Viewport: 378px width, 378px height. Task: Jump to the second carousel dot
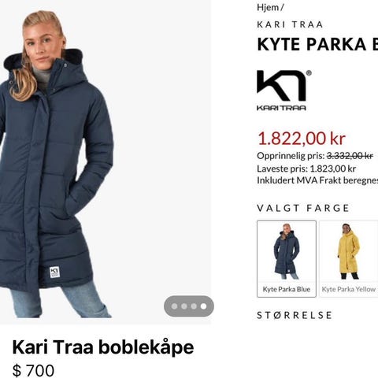click(x=184, y=306)
